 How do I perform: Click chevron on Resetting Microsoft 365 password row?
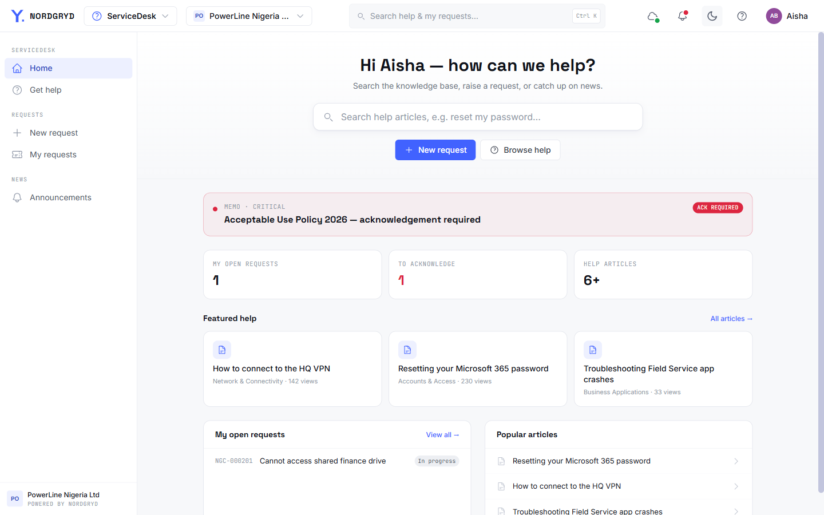(736, 461)
